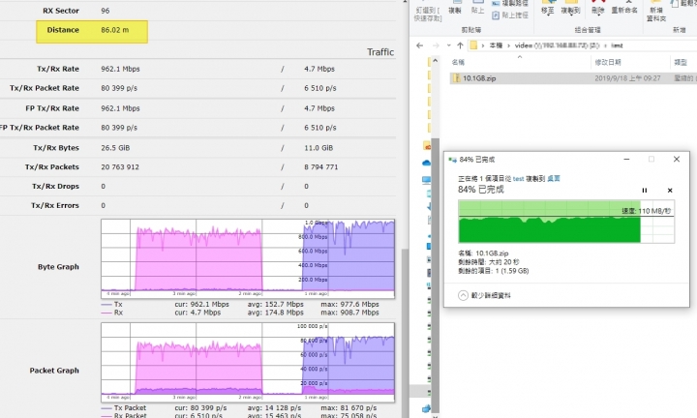The height and width of the screenshot is (418, 697).
Task: Click 複製路徑 in the ribbon
Action: click(x=511, y=4)
